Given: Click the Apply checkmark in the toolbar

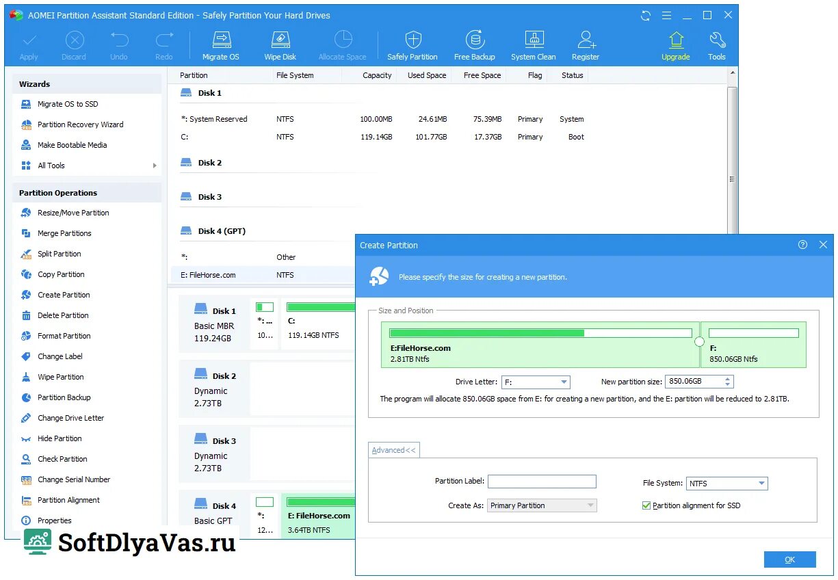Looking at the screenshot, I should [29, 45].
